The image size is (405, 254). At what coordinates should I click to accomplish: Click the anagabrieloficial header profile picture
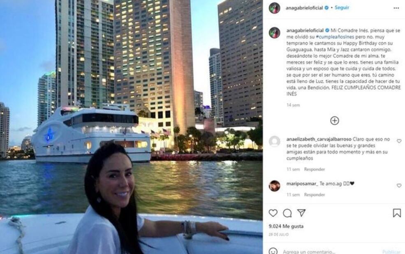pyautogui.click(x=274, y=8)
